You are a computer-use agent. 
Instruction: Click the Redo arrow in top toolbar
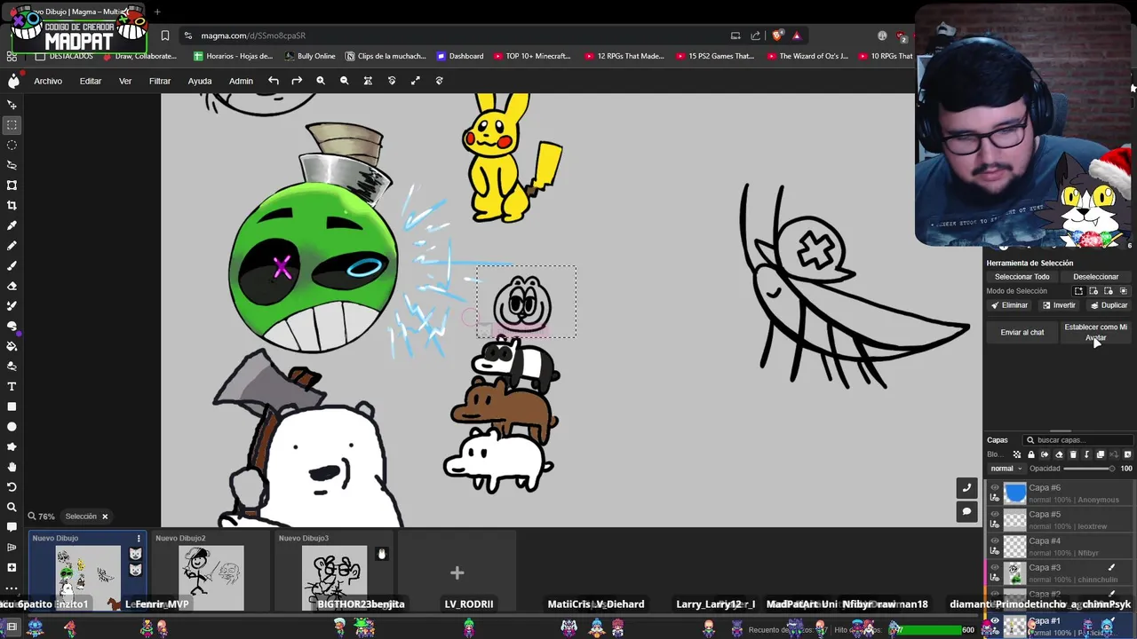pyautogui.click(x=297, y=81)
